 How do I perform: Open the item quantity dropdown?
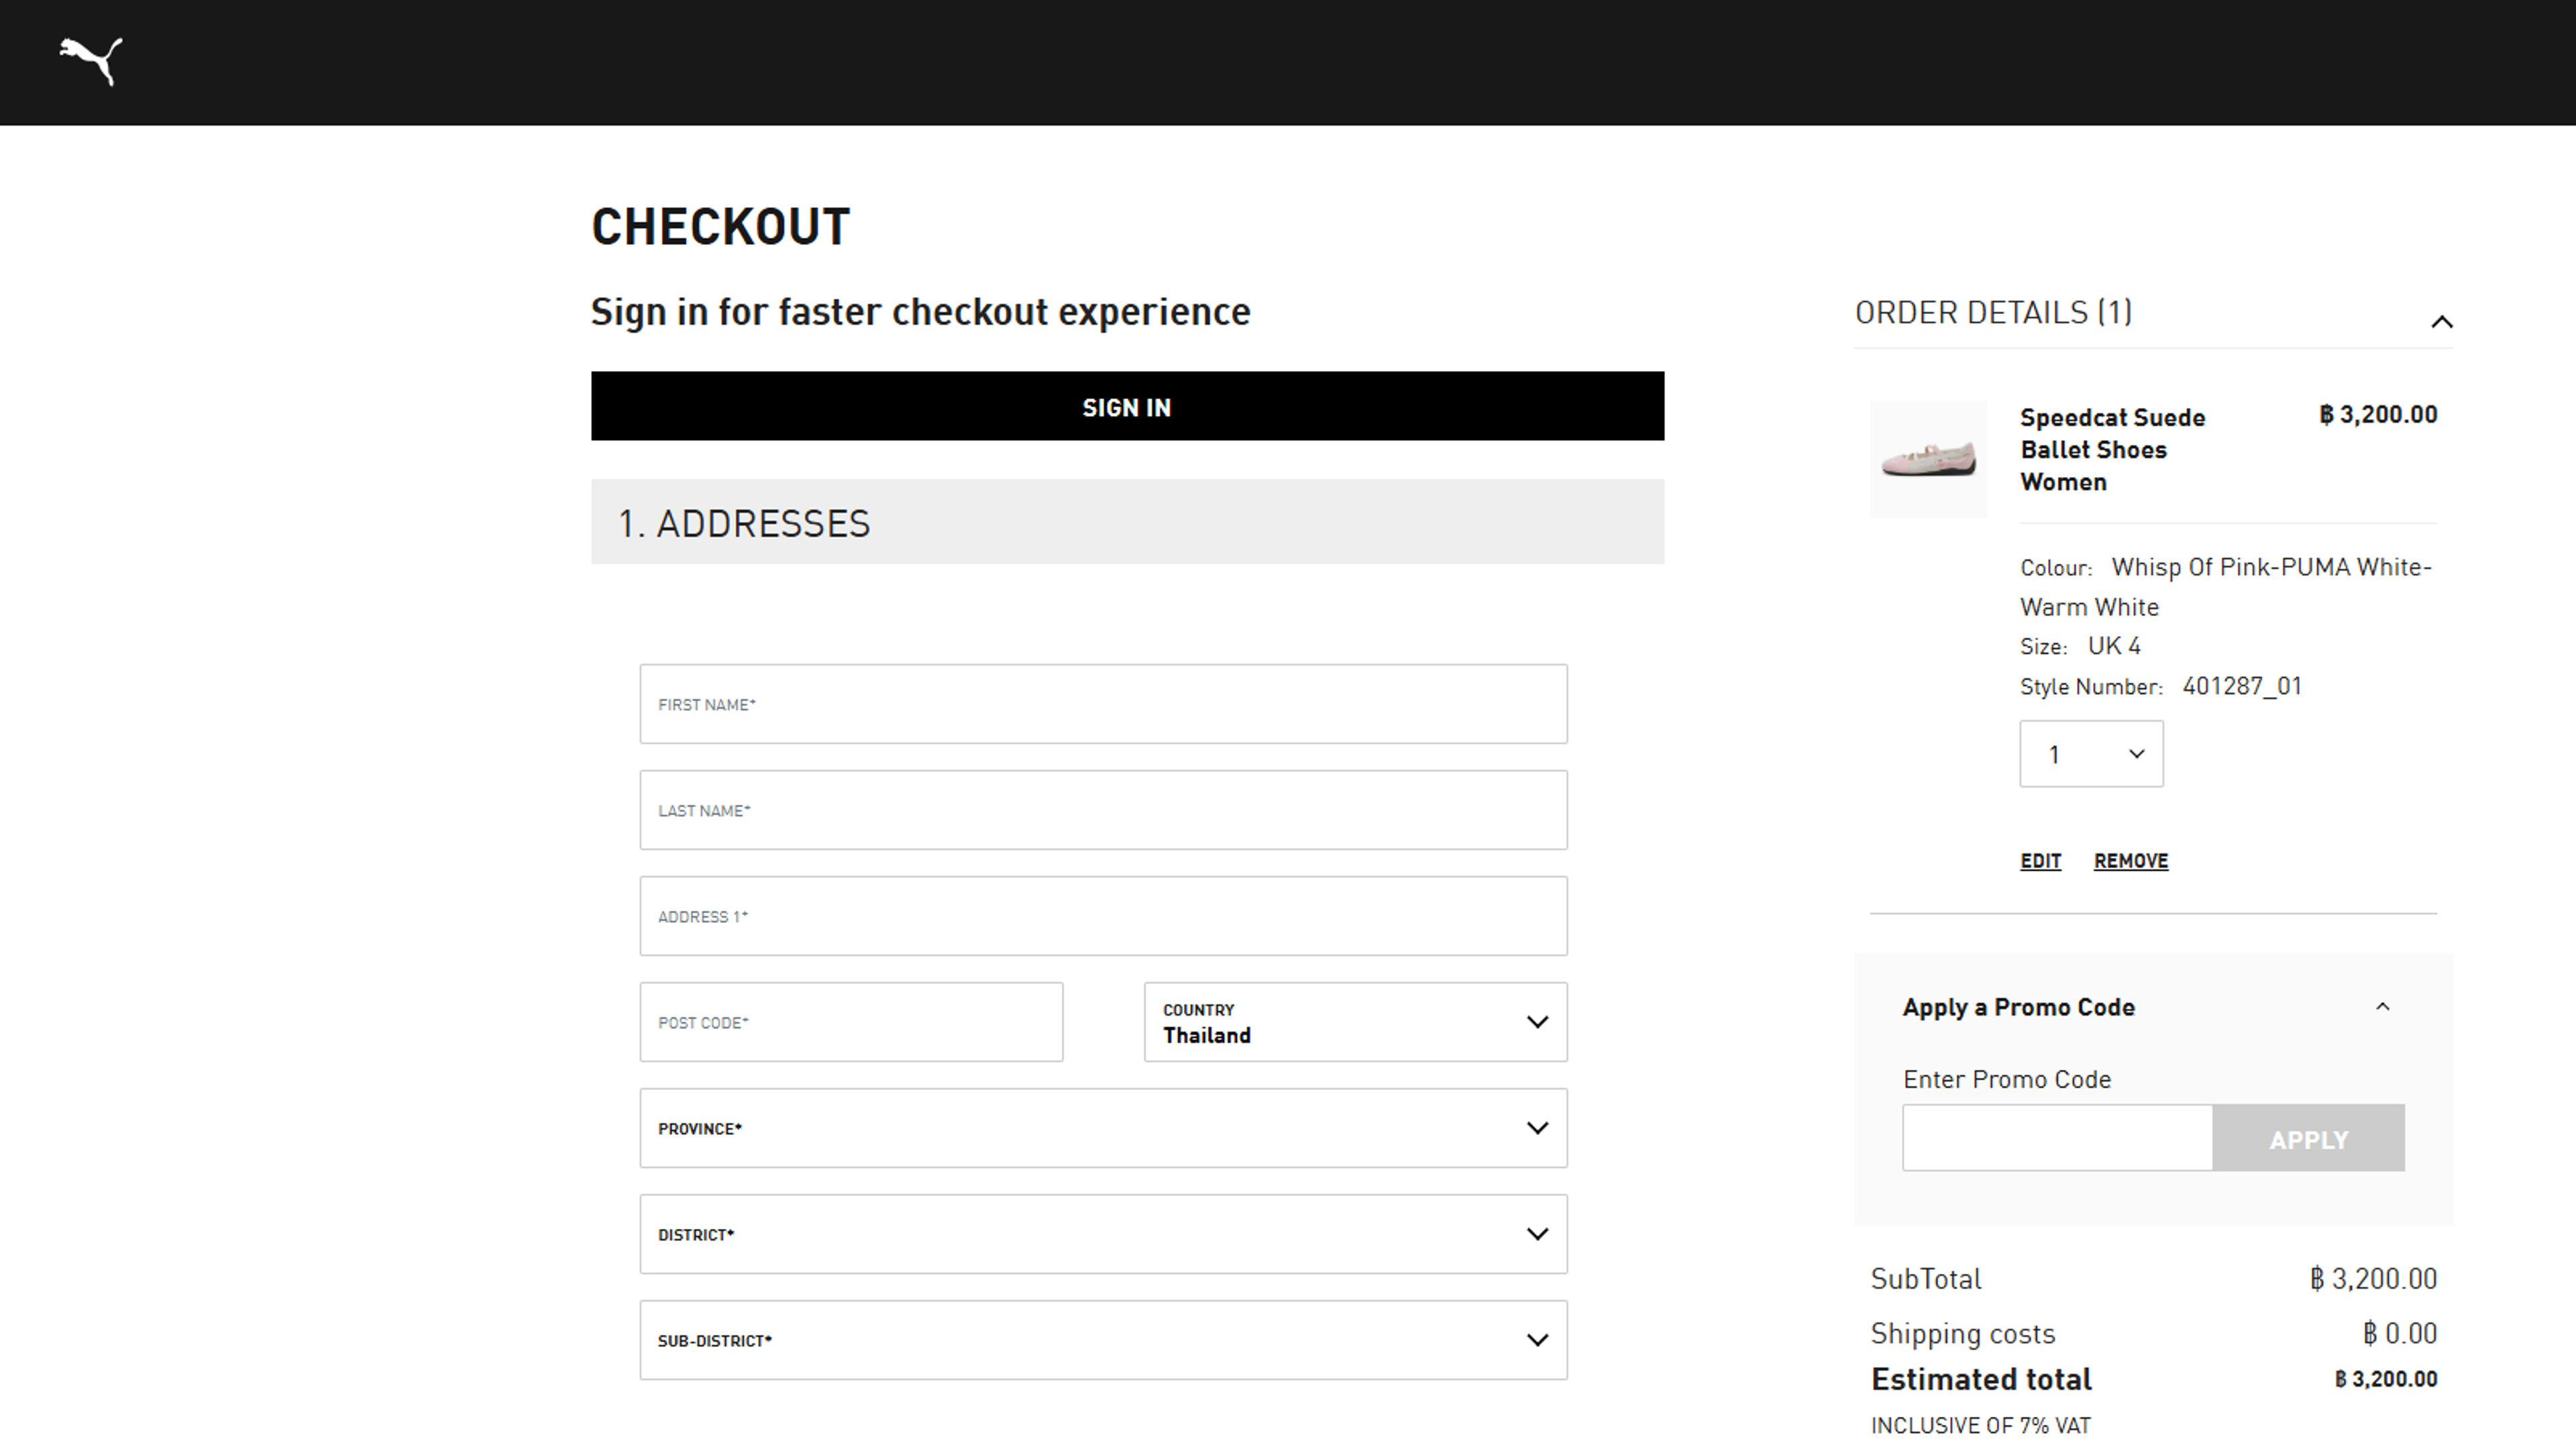point(2090,753)
